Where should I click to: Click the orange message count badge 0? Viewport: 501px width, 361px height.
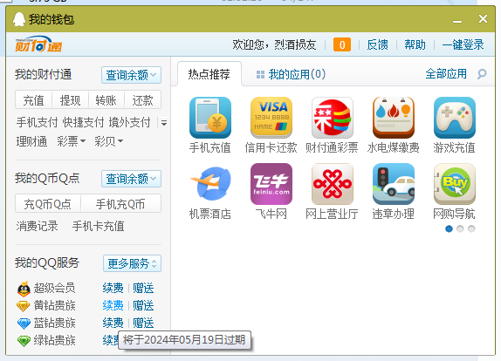click(342, 44)
